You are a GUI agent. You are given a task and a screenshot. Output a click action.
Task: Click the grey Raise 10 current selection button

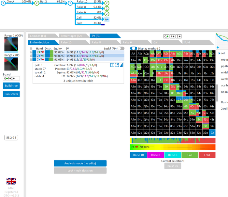click(173, 166)
